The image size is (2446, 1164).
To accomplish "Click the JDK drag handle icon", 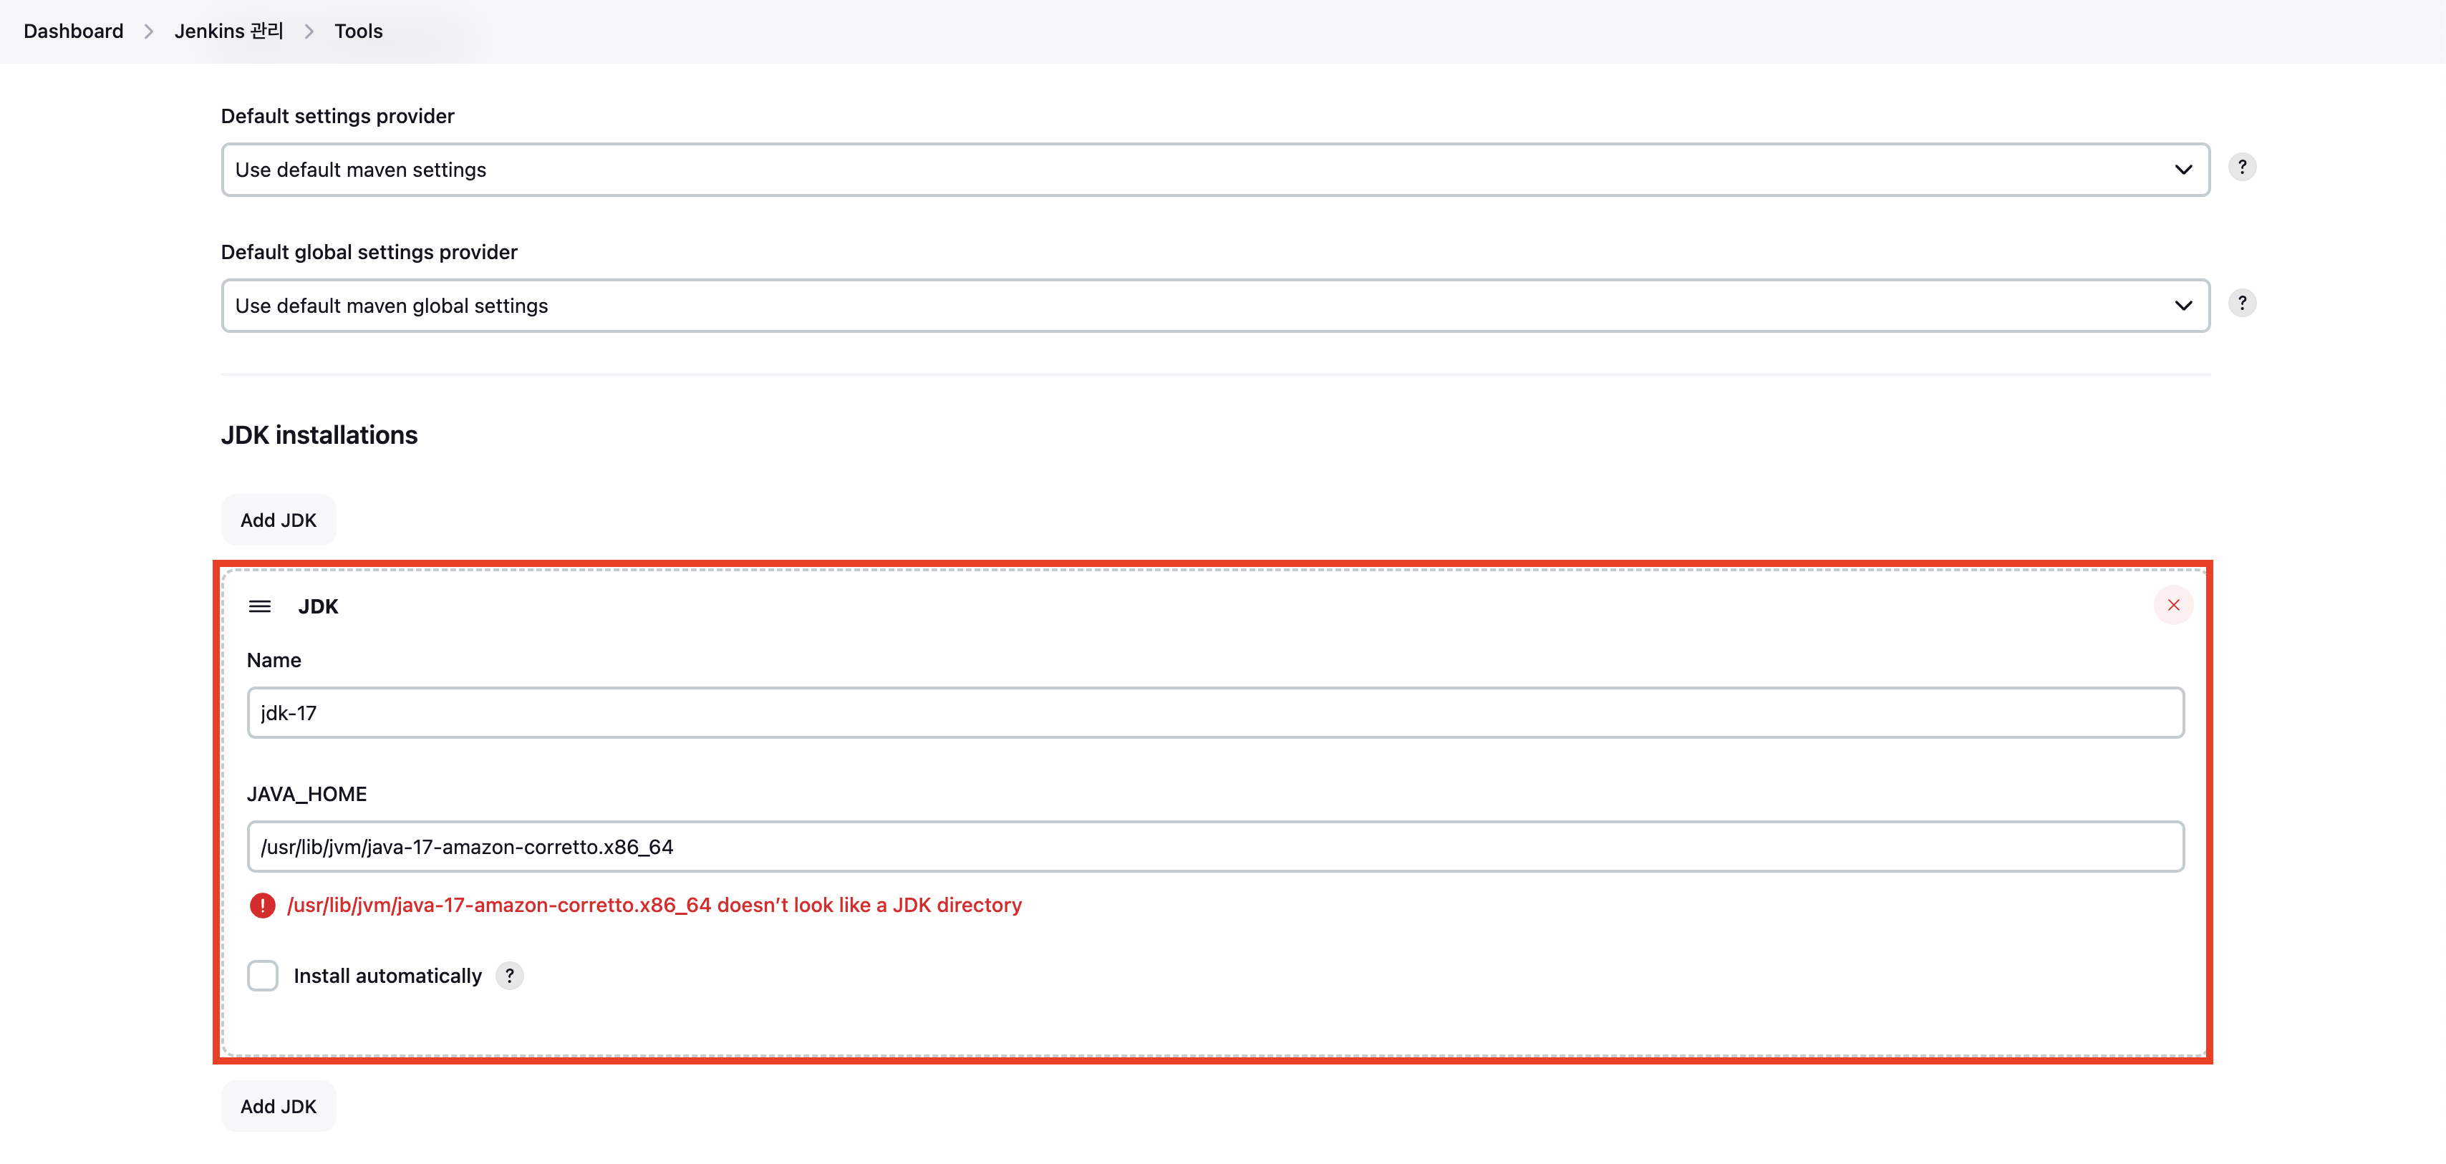I will 259,606.
